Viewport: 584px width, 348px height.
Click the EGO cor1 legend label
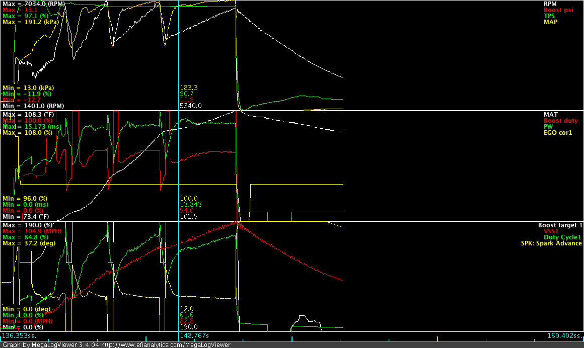click(563, 133)
